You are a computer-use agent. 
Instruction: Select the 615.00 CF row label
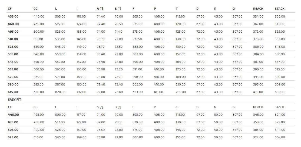point(13,92)
